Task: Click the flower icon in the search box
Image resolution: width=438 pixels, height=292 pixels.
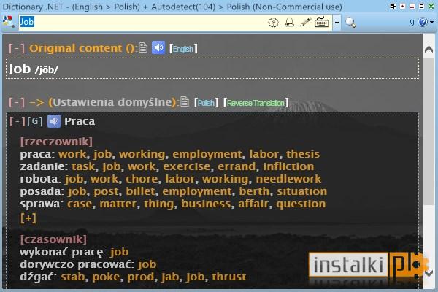Action: coord(273,22)
